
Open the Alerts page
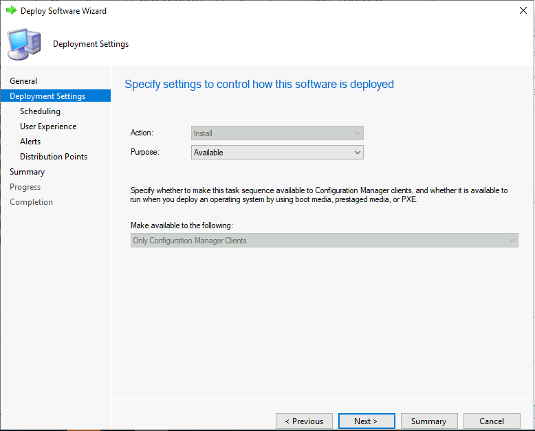click(30, 142)
